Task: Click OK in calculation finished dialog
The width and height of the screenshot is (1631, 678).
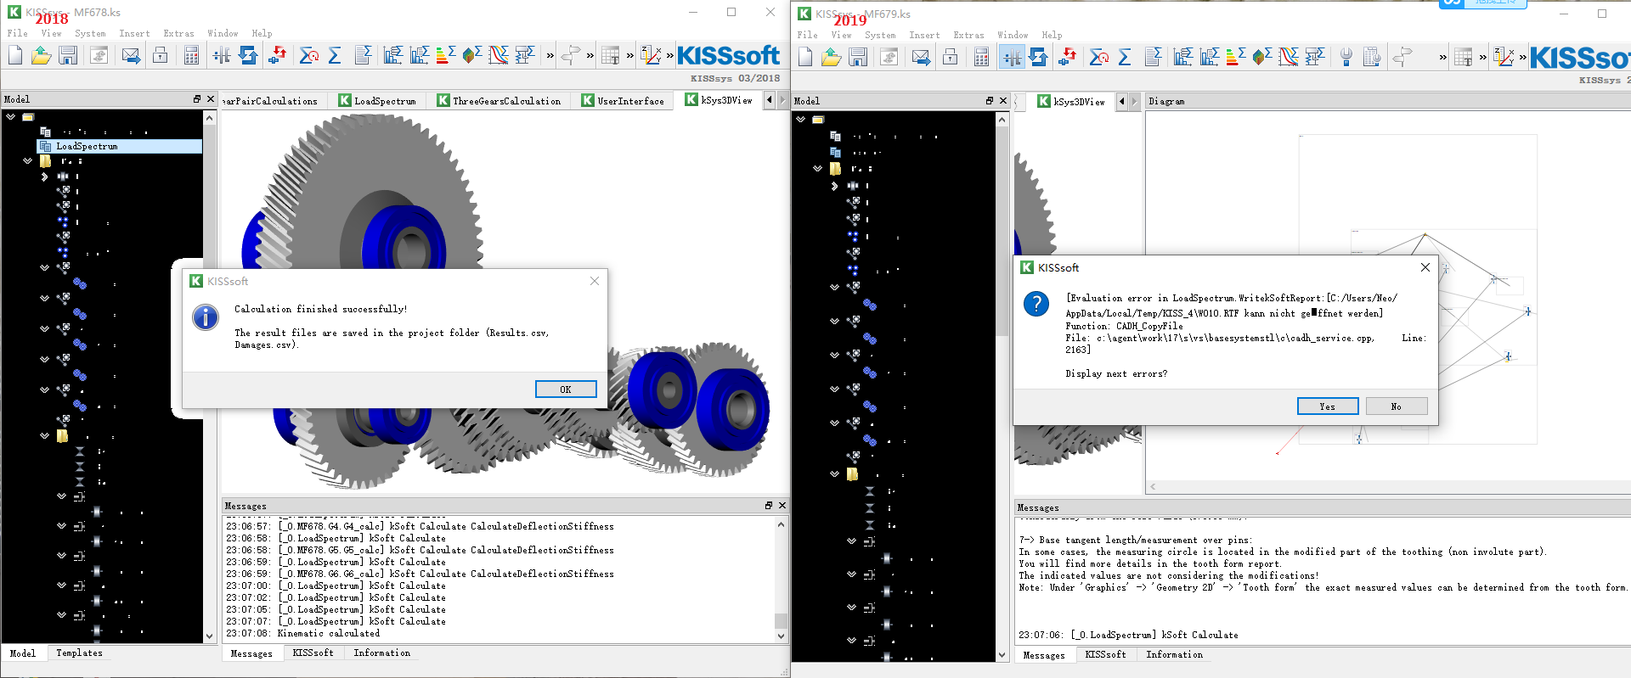Action: click(x=566, y=389)
